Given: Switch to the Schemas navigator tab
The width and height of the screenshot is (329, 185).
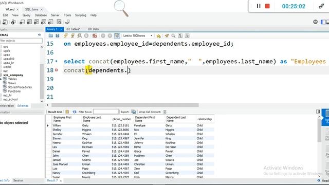Looking at the screenshot, I should point(23,106).
